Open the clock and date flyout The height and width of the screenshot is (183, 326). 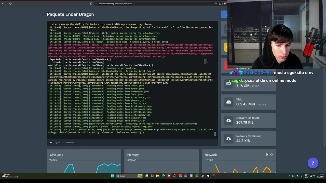point(320,176)
